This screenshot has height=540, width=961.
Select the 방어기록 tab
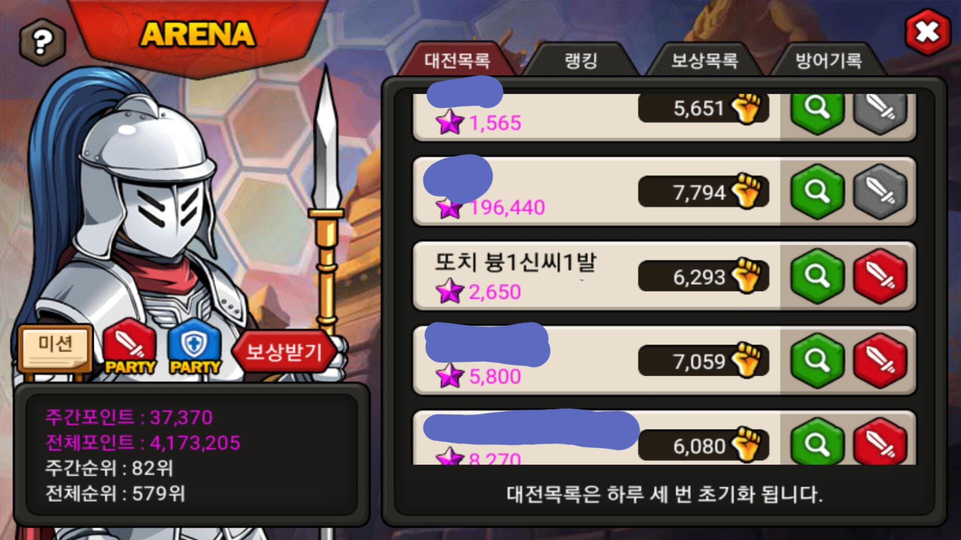[x=828, y=60]
